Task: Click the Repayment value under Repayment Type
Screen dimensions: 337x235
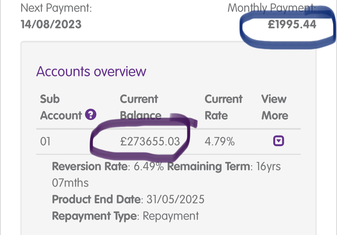Action: point(171,216)
